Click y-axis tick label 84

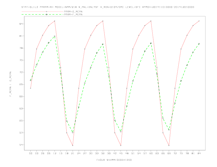pos(21,24)
